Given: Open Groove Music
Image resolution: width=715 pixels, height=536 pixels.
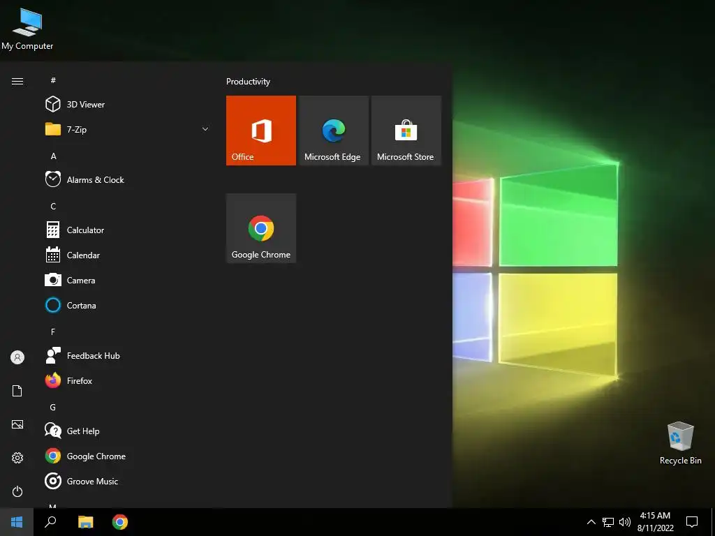Looking at the screenshot, I should [x=128, y=482].
